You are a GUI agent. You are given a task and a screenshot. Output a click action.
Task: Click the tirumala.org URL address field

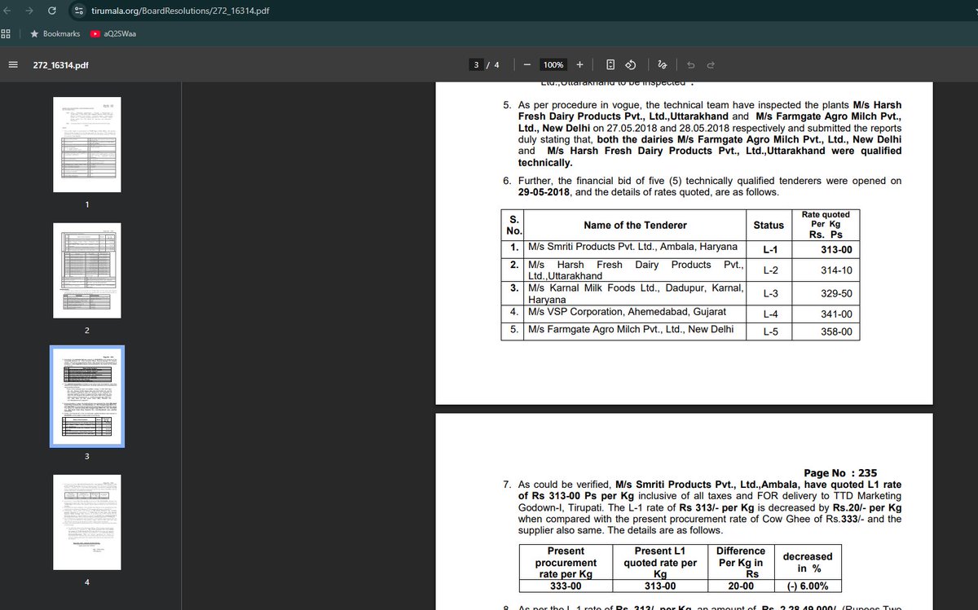(x=181, y=11)
